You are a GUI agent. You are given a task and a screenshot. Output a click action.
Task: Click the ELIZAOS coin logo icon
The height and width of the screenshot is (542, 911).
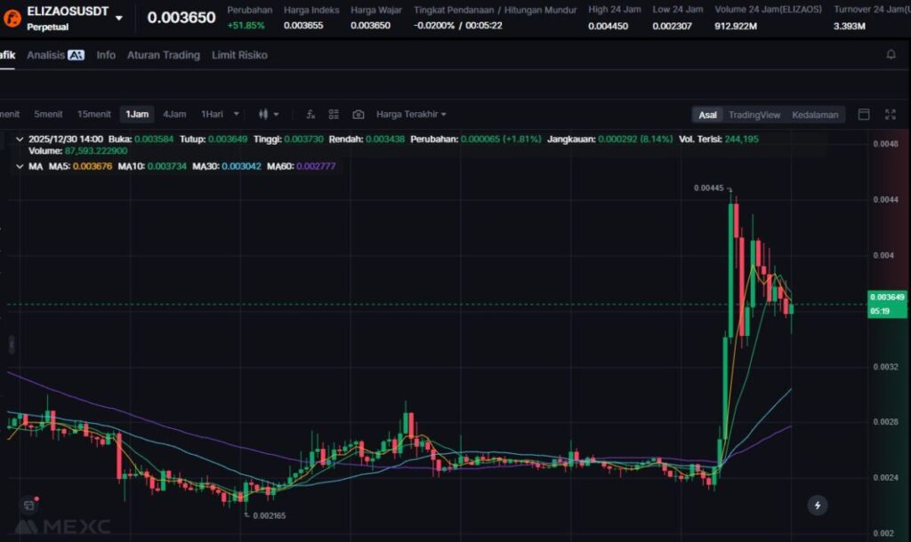click(x=13, y=17)
